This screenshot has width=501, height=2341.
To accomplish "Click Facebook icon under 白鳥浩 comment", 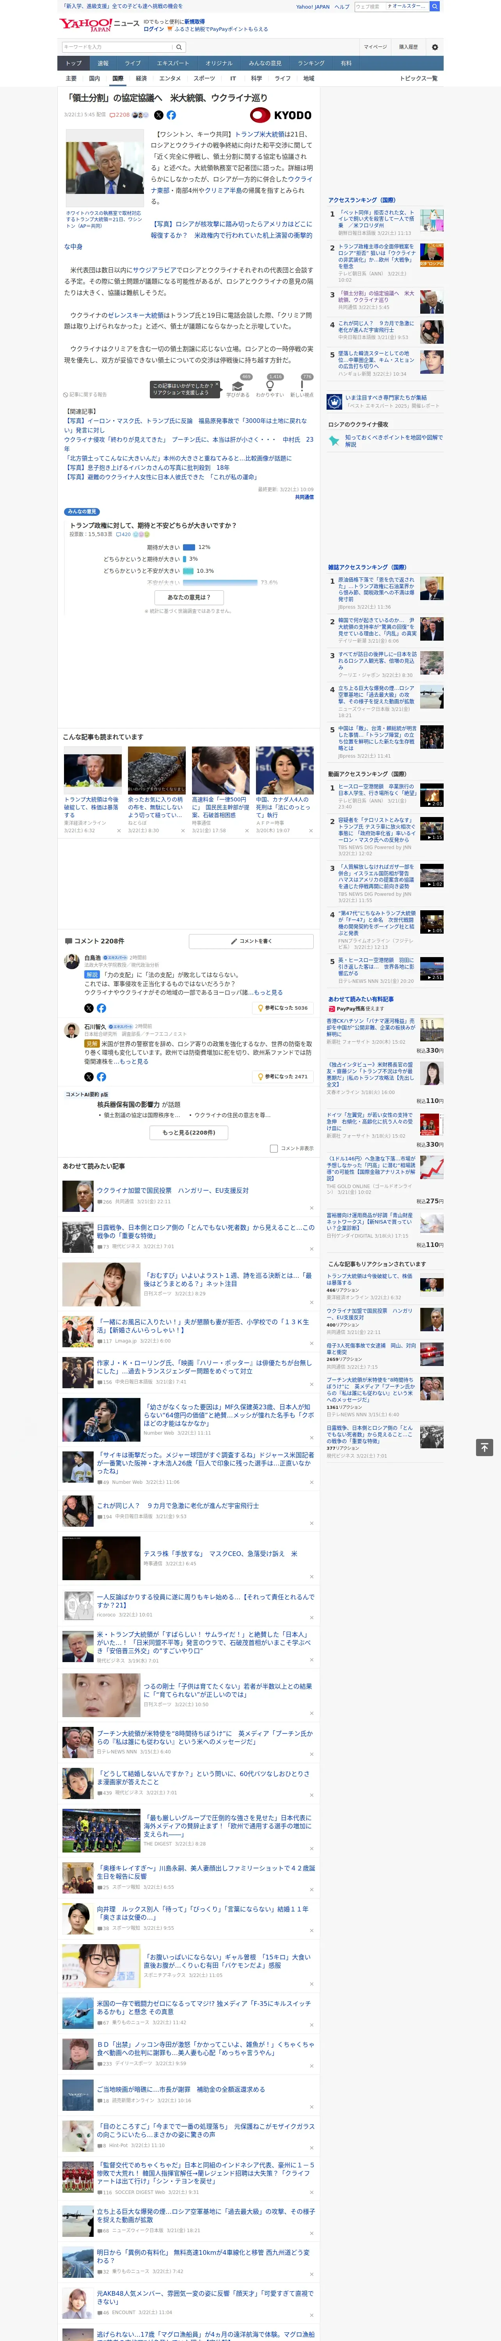I will [x=101, y=1008].
